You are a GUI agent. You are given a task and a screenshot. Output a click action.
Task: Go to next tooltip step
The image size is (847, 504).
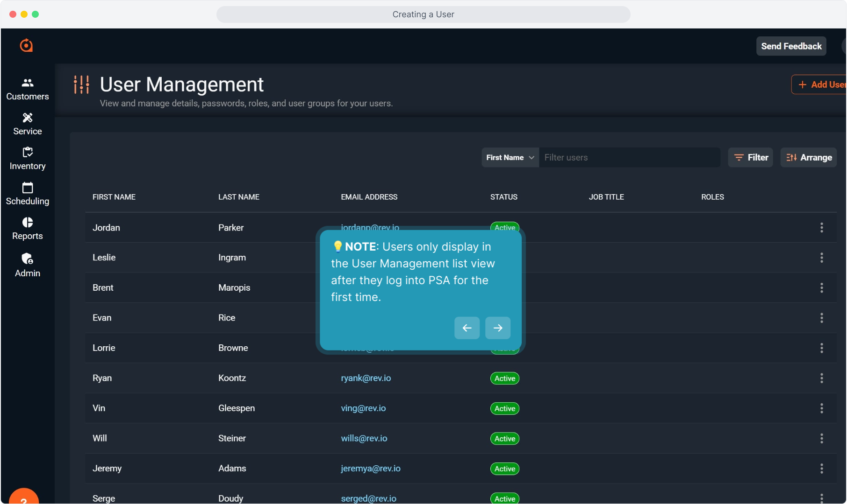pos(498,328)
